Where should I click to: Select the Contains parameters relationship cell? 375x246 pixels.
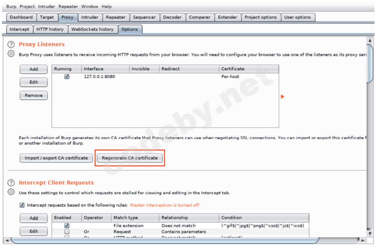coord(184,232)
